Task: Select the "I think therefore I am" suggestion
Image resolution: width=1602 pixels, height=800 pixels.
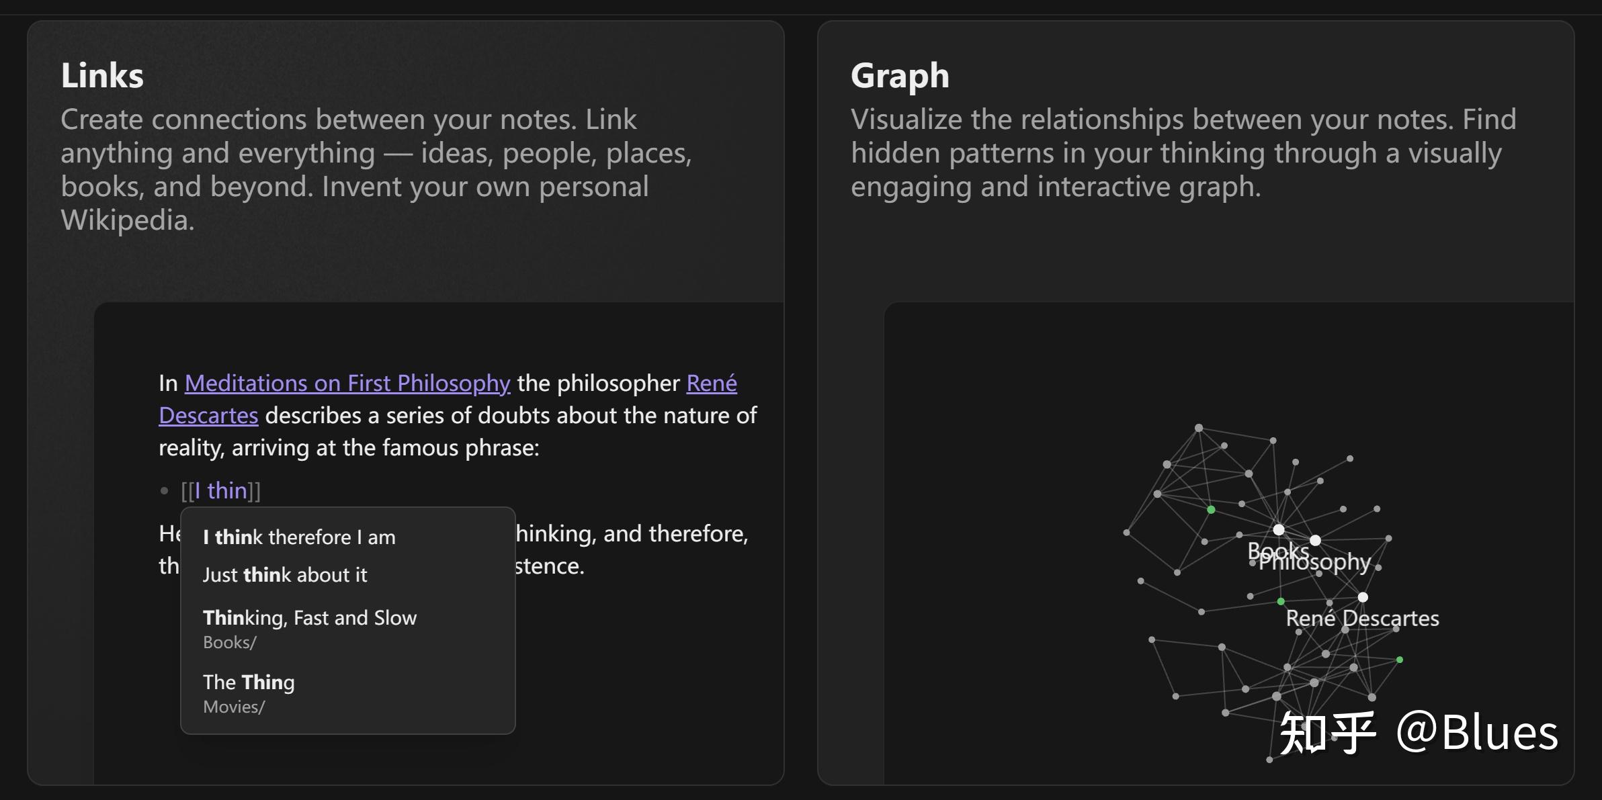Action: tap(299, 537)
